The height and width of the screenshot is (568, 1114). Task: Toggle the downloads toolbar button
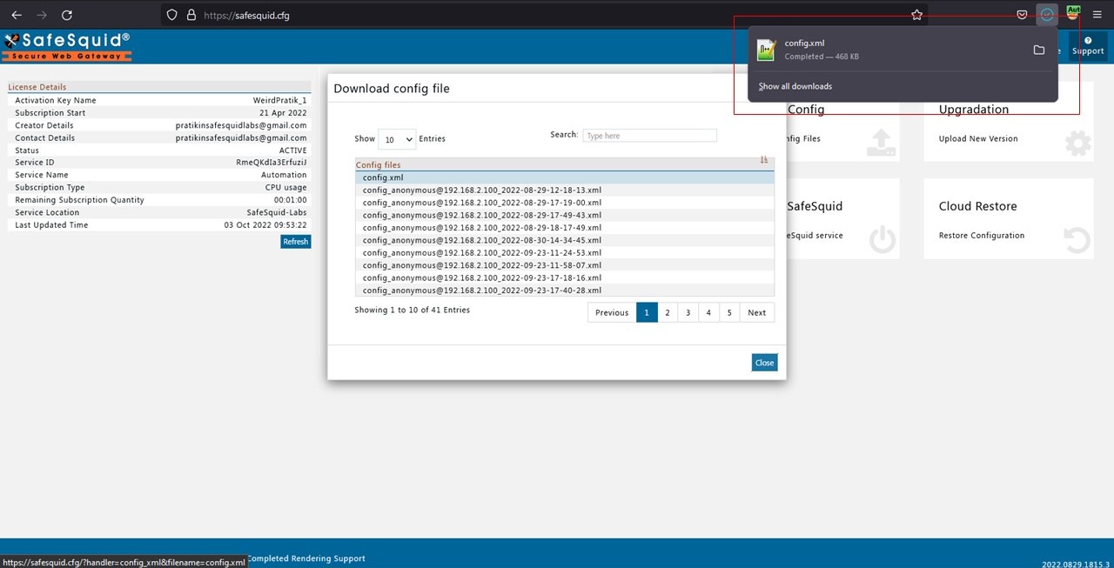pyautogui.click(x=1047, y=15)
